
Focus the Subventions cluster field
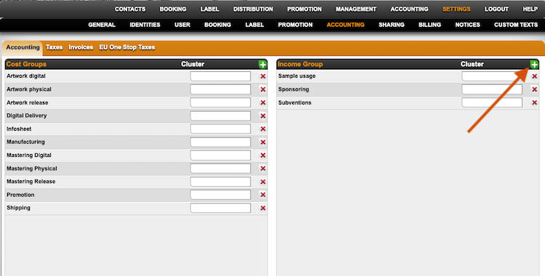492,102
